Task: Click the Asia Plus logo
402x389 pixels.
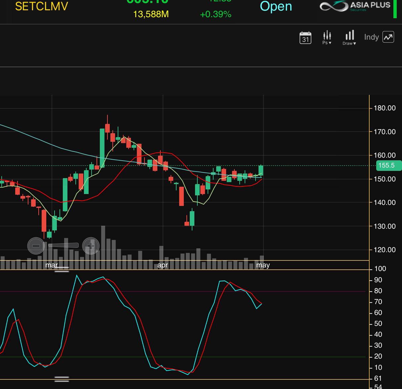Action: pyautogui.click(x=355, y=6)
